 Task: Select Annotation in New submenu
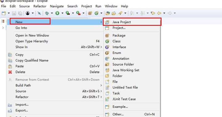point(132,58)
